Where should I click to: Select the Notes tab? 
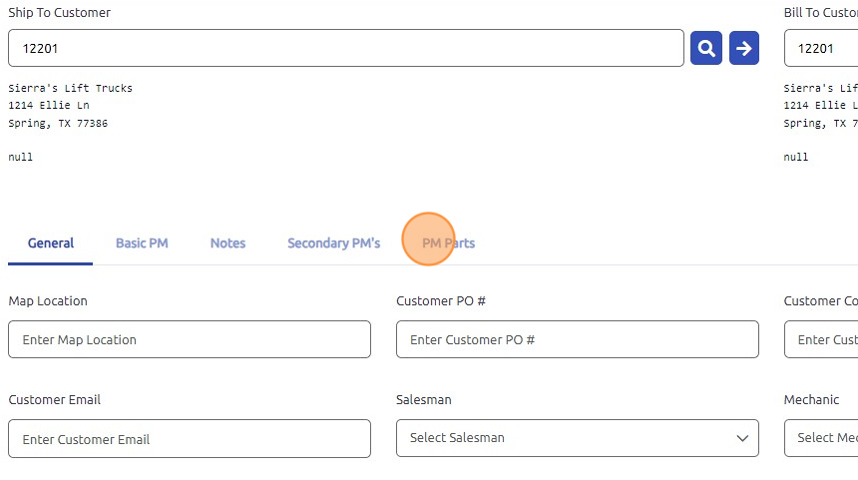[x=227, y=243]
